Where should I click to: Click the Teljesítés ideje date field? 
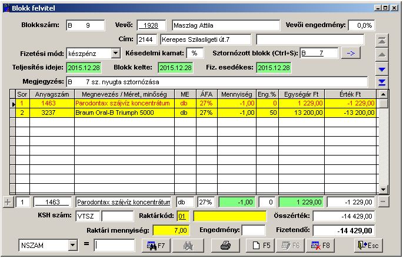tap(84, 68)
